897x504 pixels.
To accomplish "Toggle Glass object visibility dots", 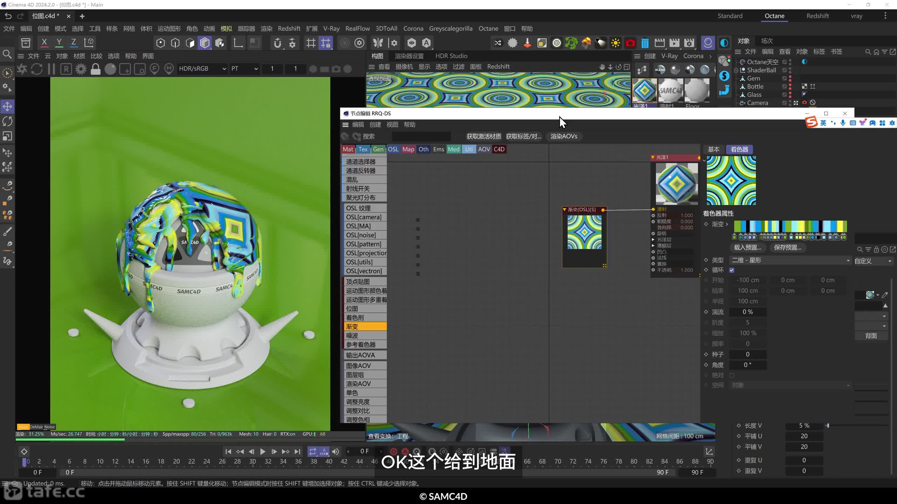I will point(790,94).
